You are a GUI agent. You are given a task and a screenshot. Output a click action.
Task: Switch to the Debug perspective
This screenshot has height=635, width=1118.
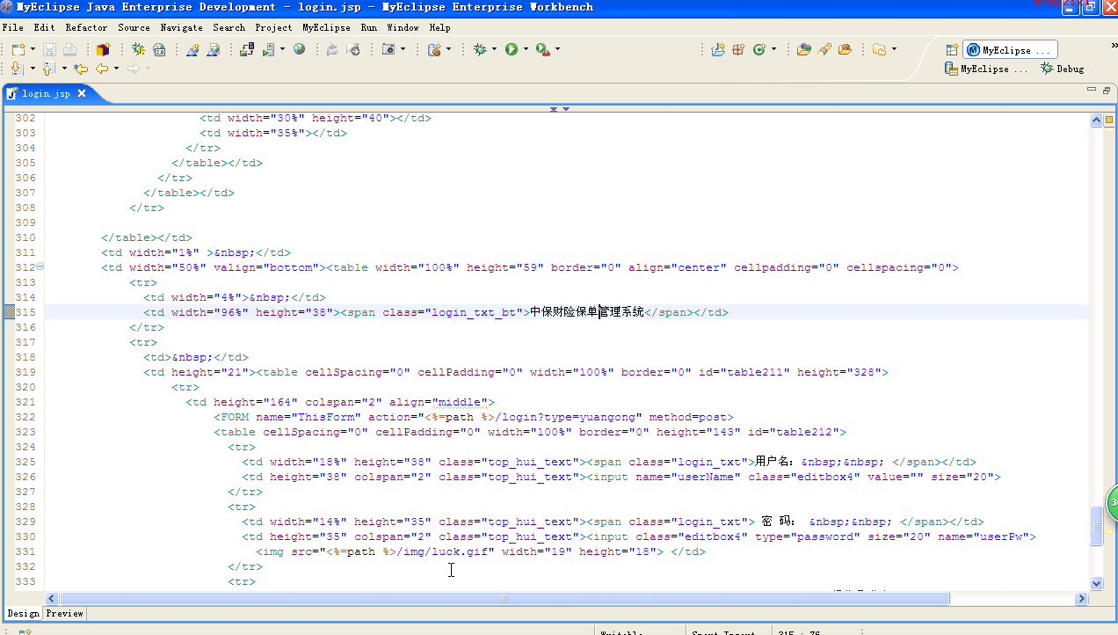(x=1062, y=69)
